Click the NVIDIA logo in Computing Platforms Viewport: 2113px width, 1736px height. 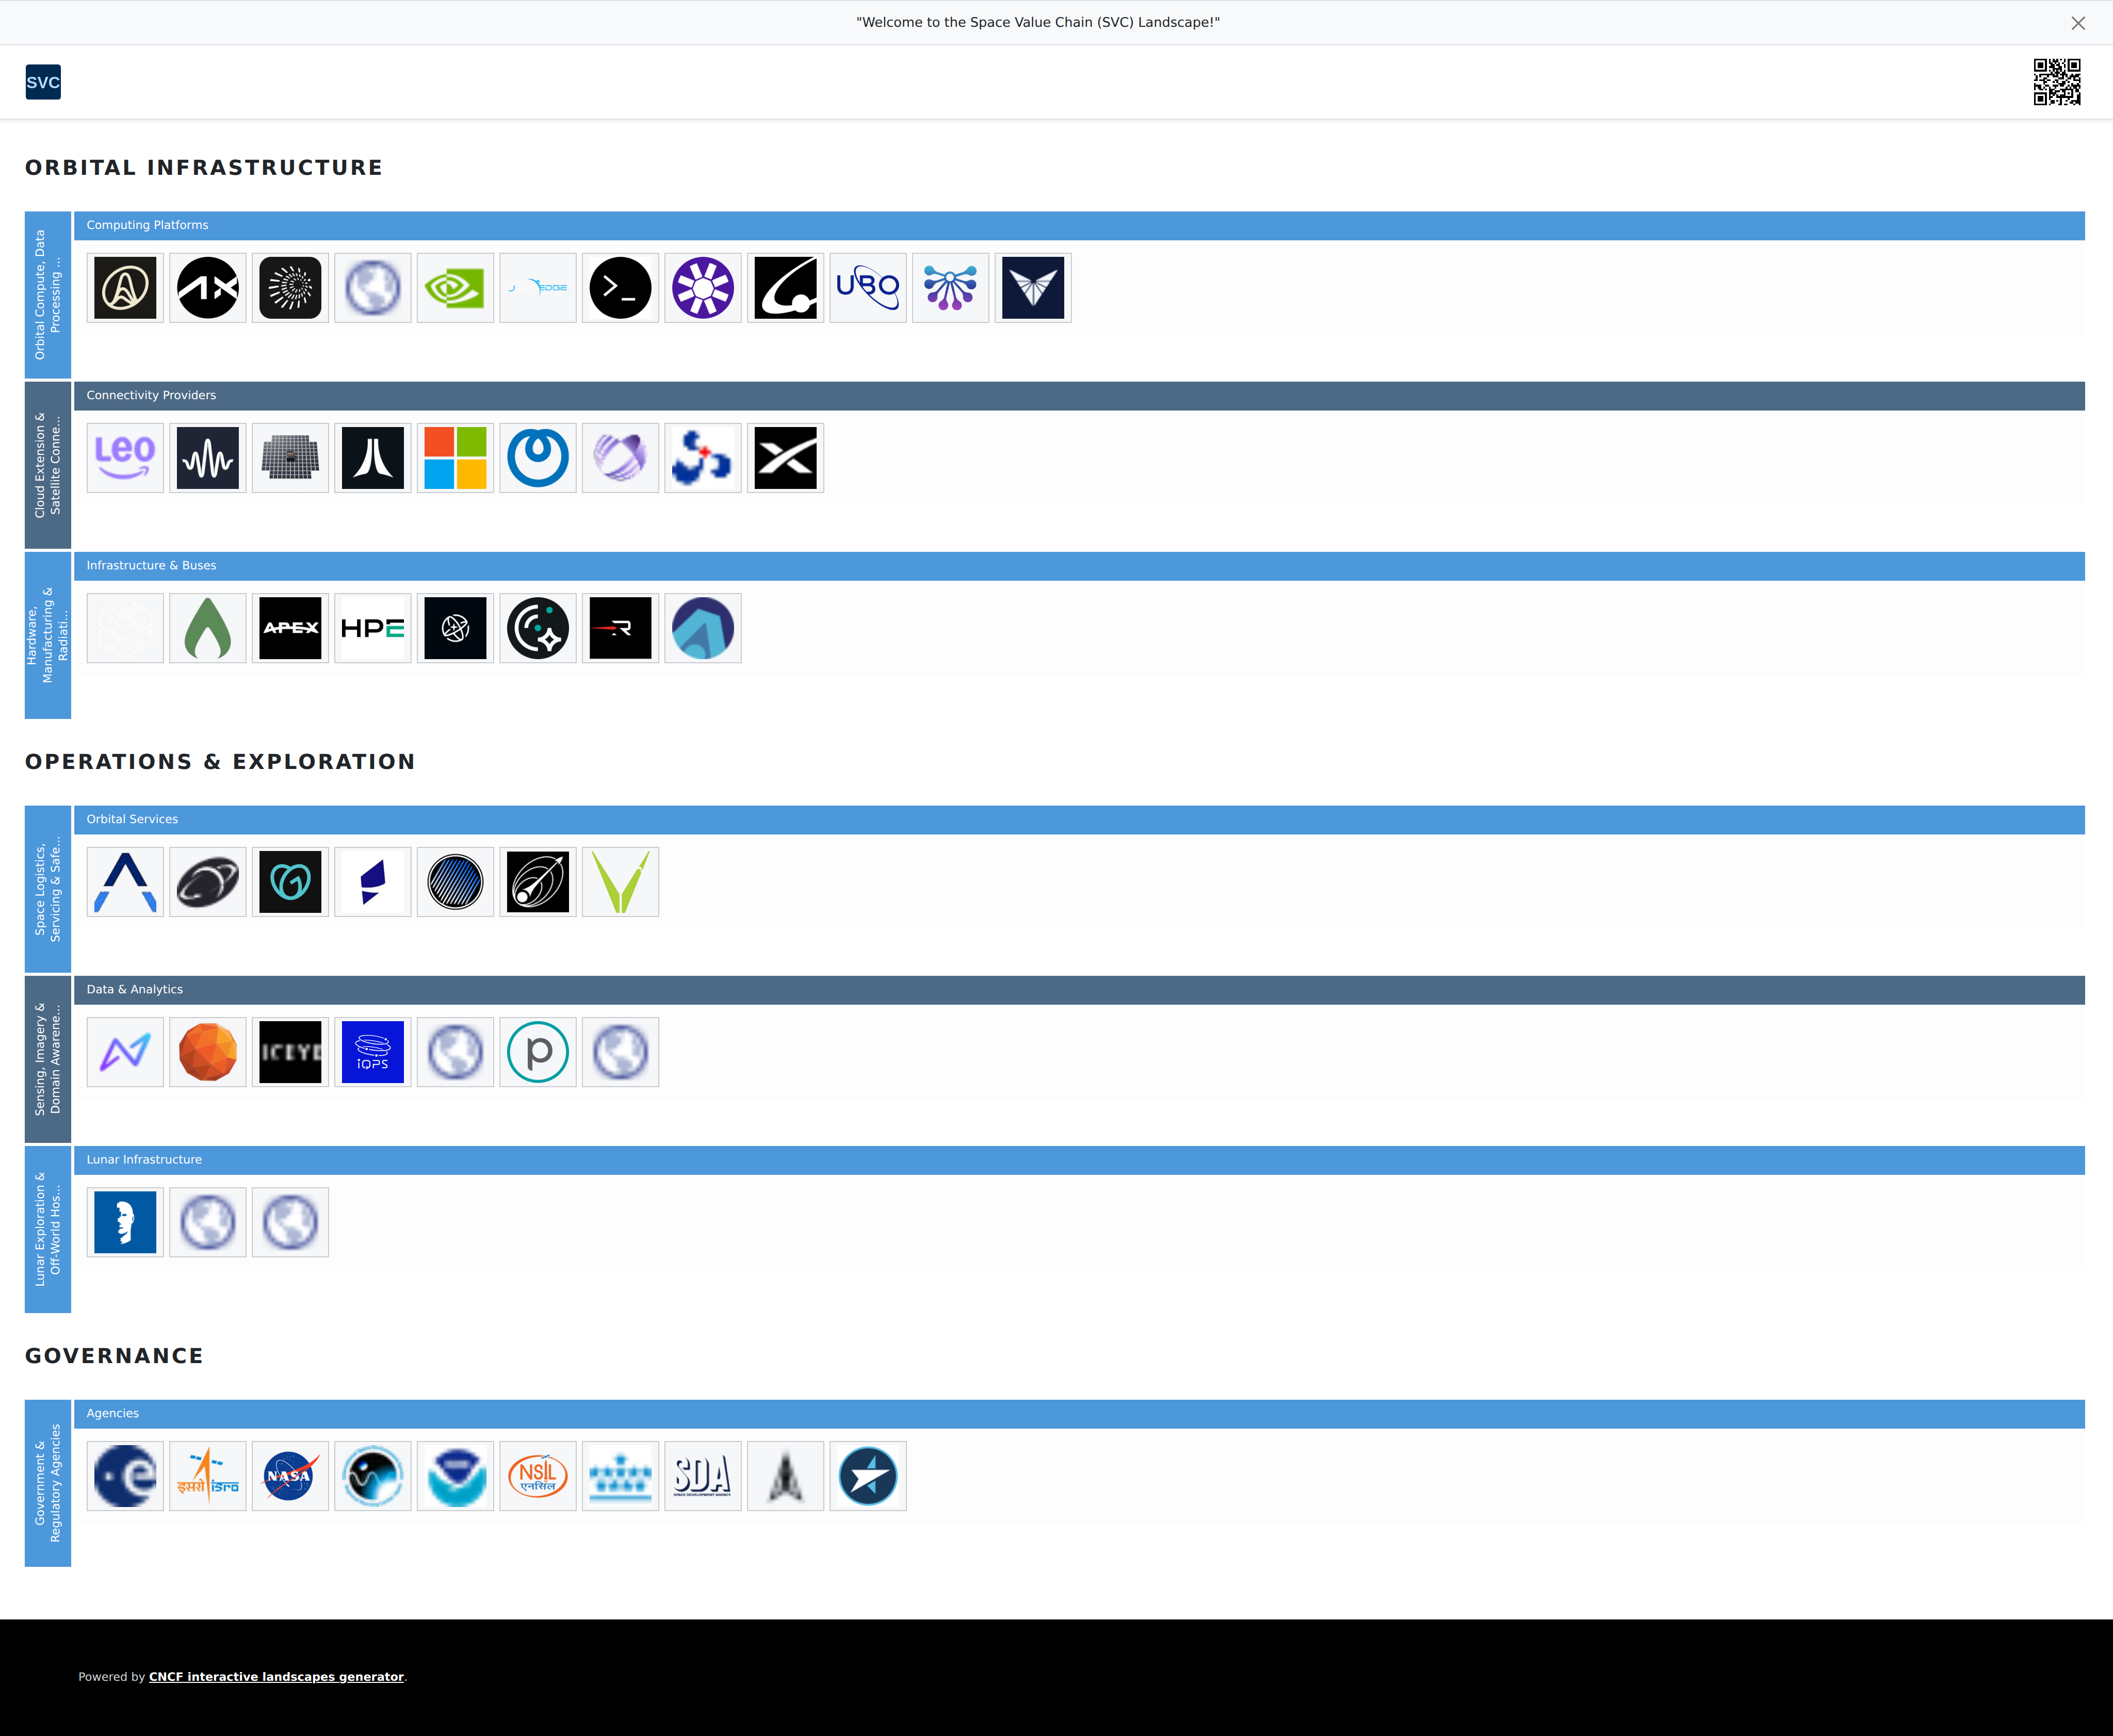[x=455, y=288]
